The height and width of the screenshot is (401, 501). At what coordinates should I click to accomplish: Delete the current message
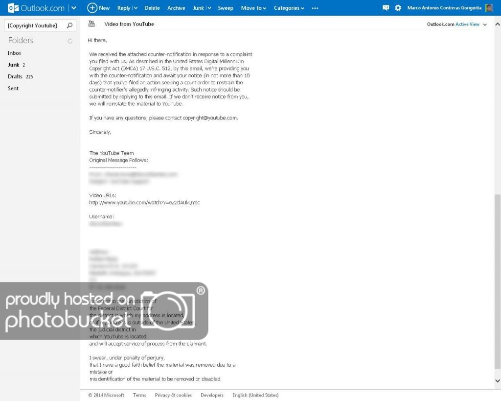152,8
